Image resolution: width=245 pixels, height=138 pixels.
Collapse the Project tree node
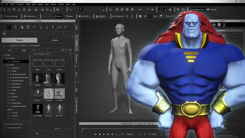click(x=7, y=58)
